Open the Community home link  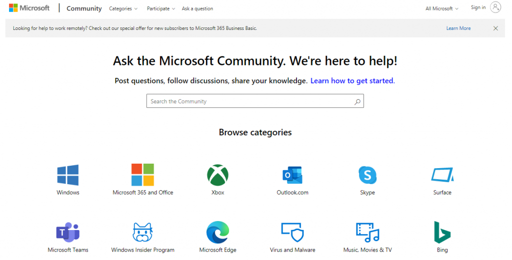click(x=84, y=8)
